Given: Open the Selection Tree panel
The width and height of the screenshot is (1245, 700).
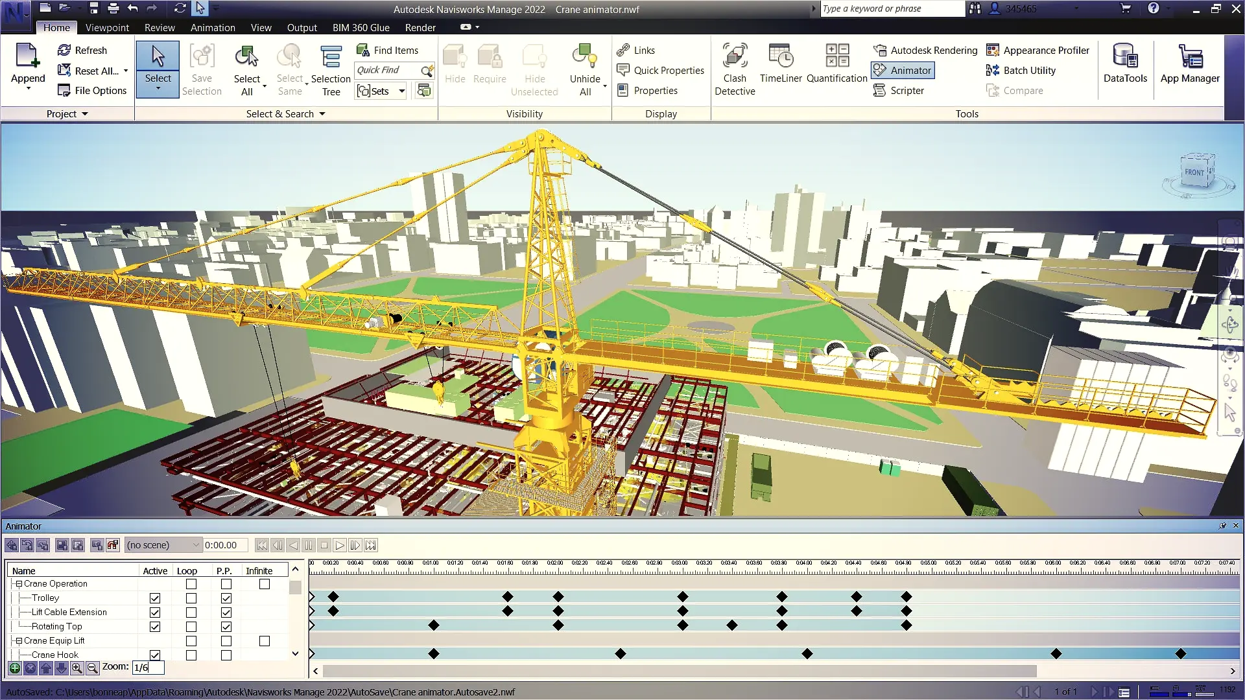Looking at the screenshot, I should 331,70.
